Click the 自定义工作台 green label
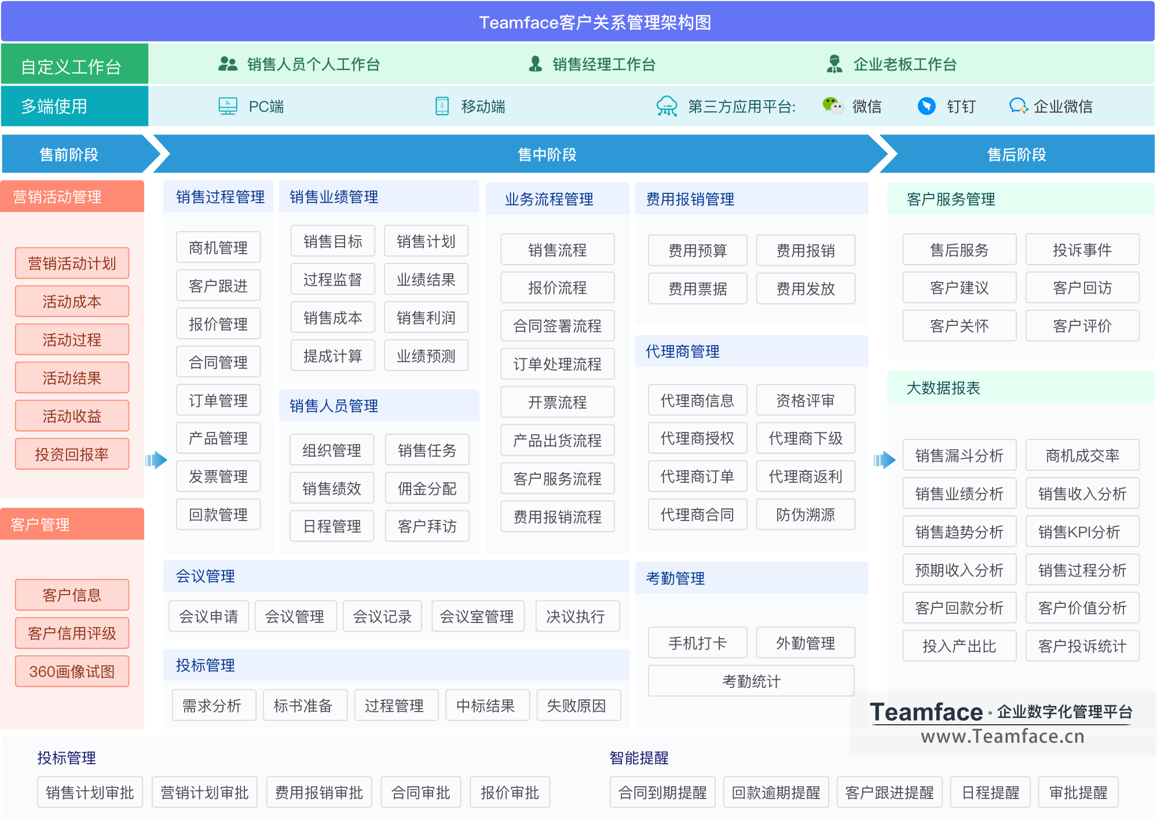Screen dimensions: 1157x821 75,64
